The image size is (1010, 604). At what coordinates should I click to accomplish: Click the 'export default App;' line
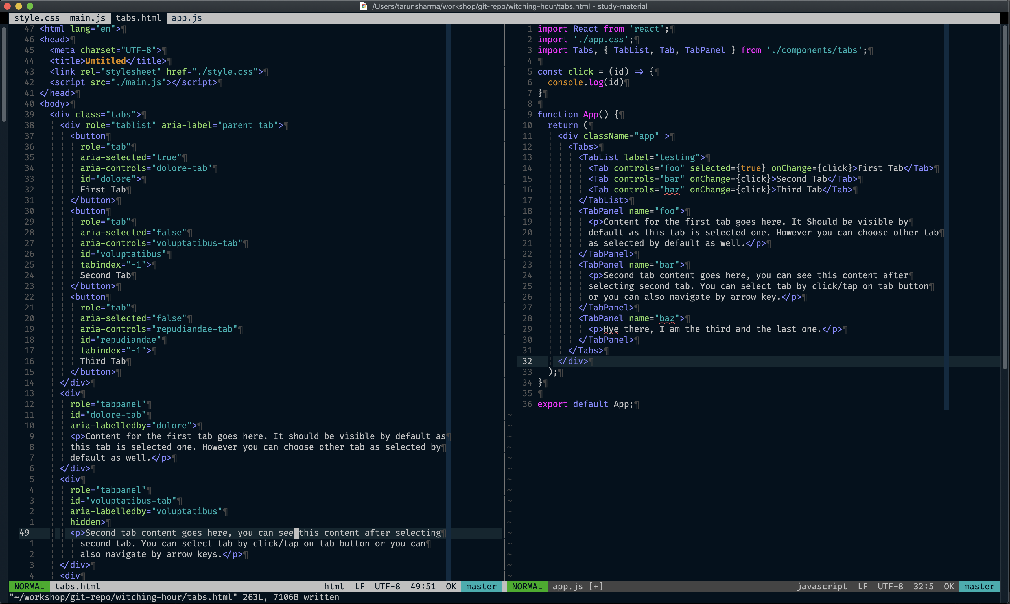585,404
